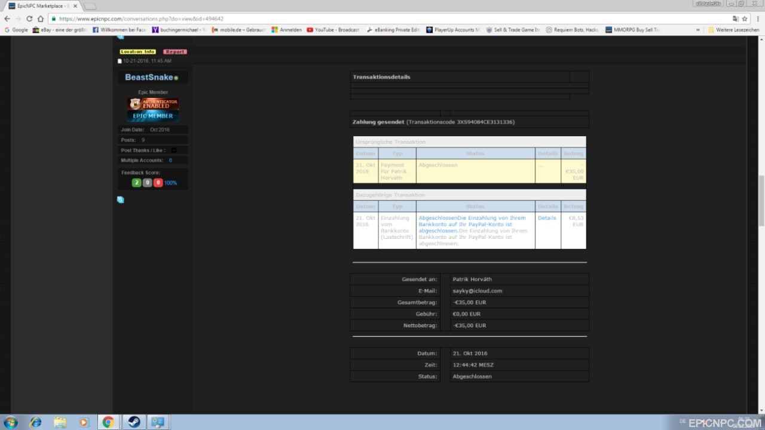Click the post icon next to the 10-21-2016 date
The height and width of the screenshot is (430, 765).
(x=120, y=61)
